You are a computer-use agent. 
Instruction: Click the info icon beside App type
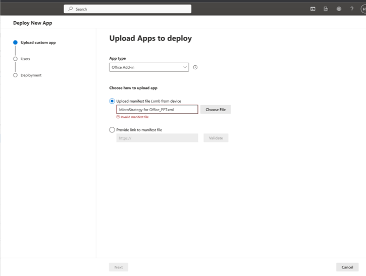pos(195,67)
